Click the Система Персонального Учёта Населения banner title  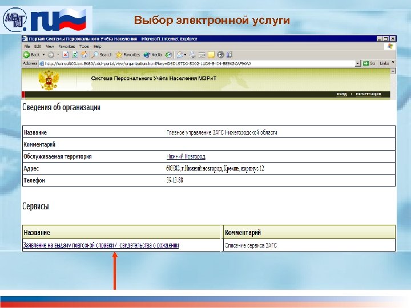pos(154,78)
